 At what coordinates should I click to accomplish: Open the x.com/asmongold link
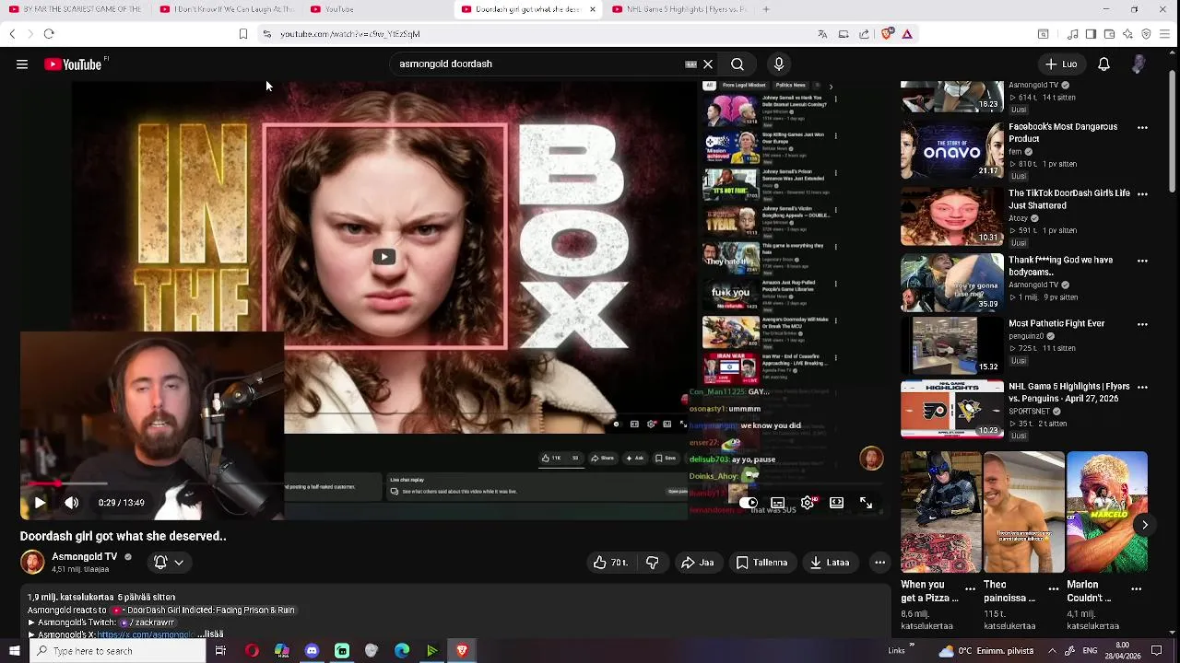pyautogui.click(x=146, y=634)
